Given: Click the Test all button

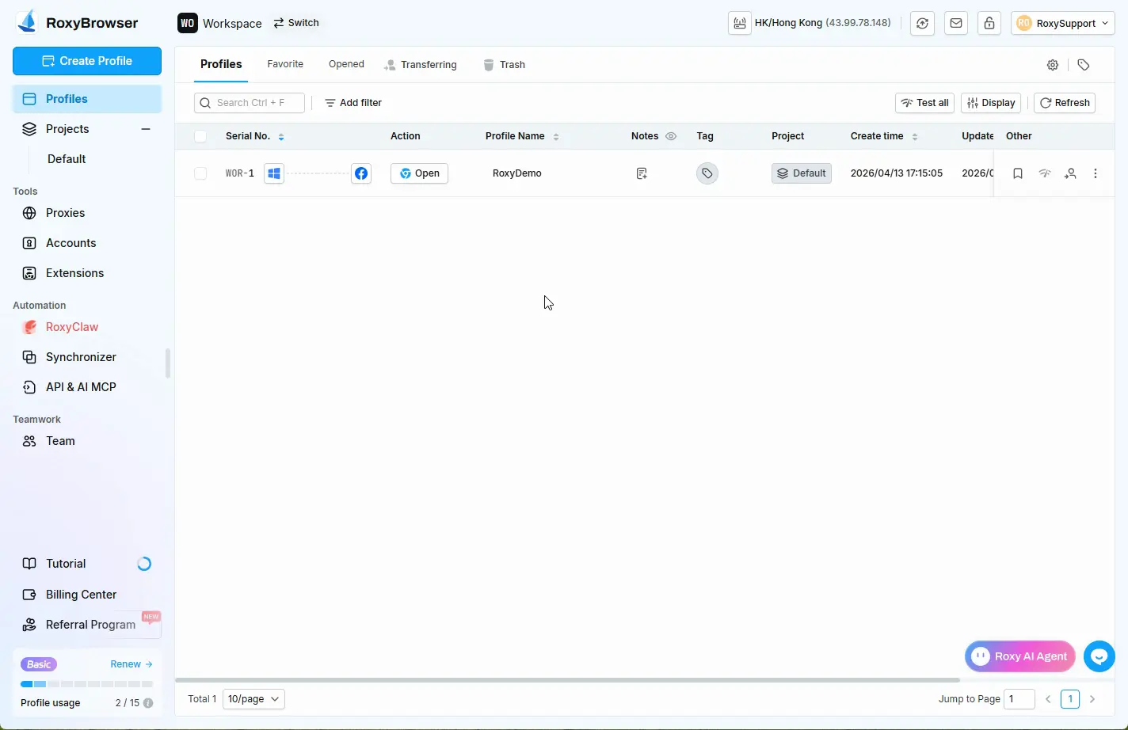Looking at the screenshot, I should coord(924,103).
